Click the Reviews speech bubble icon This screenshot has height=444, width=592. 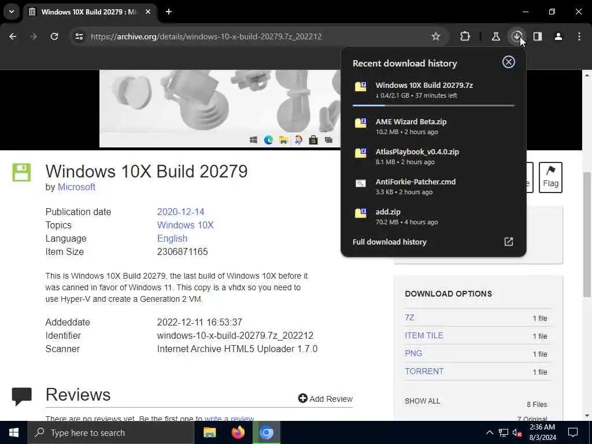[x=21, y=396]
